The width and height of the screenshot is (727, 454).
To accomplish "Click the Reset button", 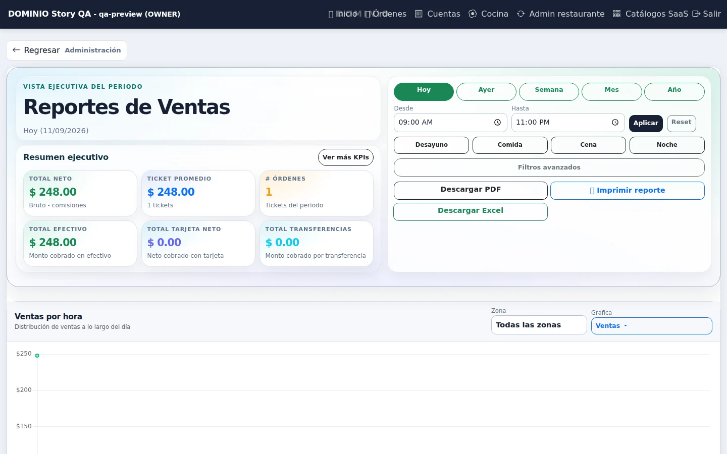I will point(681,123).
